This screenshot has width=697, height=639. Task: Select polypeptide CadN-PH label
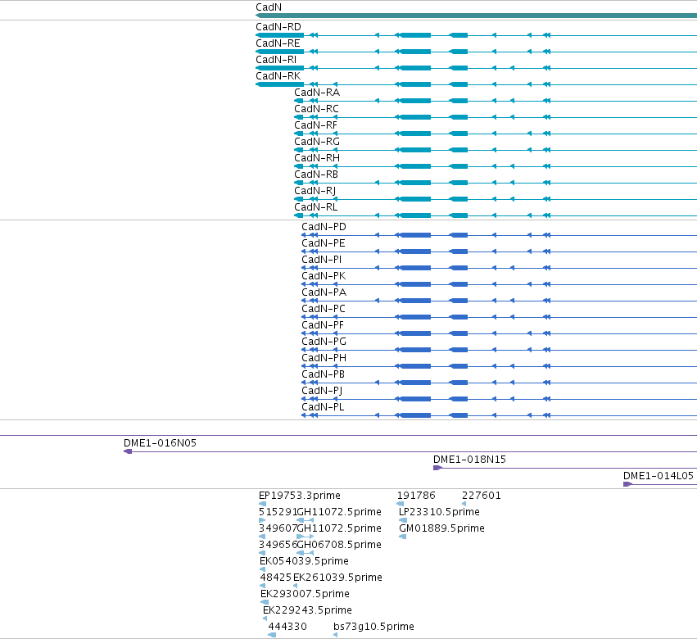324,358
